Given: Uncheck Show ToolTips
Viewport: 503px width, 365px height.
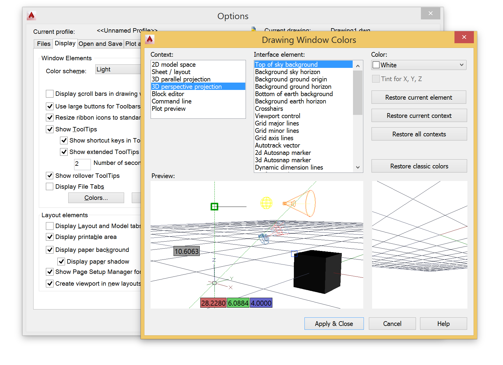Looking at the screenshot, I should [50, 129].
